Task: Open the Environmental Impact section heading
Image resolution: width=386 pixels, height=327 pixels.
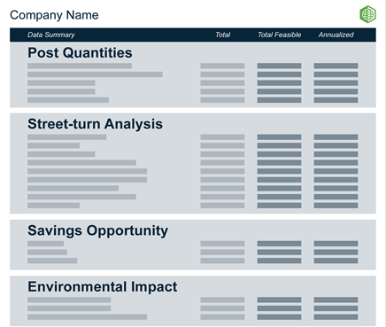Action: click(103, 286)
